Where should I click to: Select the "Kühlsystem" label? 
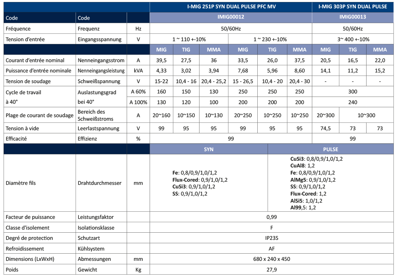[91, 249]
